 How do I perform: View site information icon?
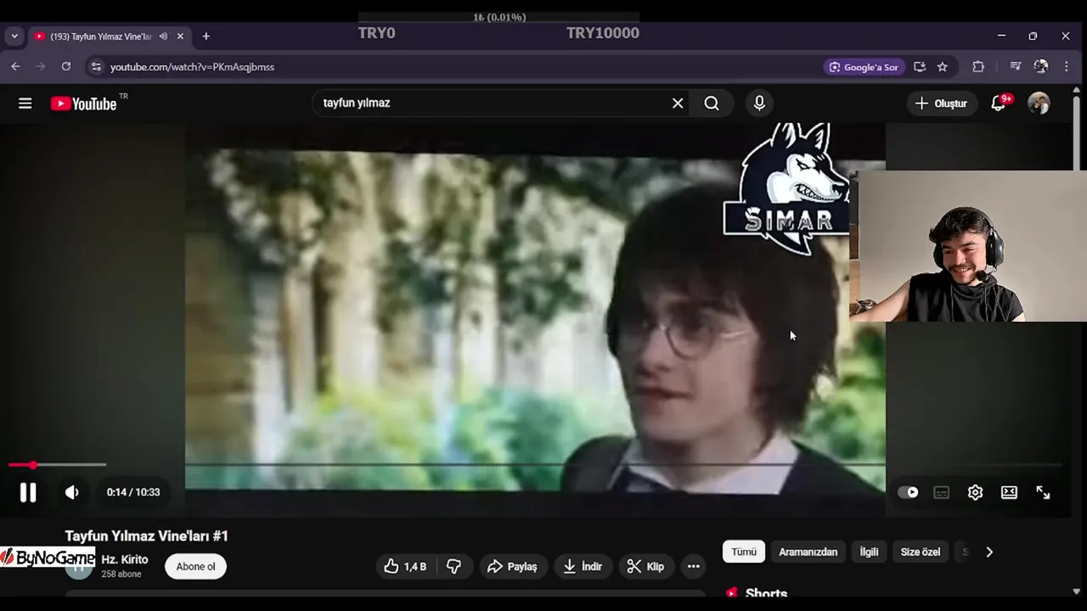coord(96,67)
